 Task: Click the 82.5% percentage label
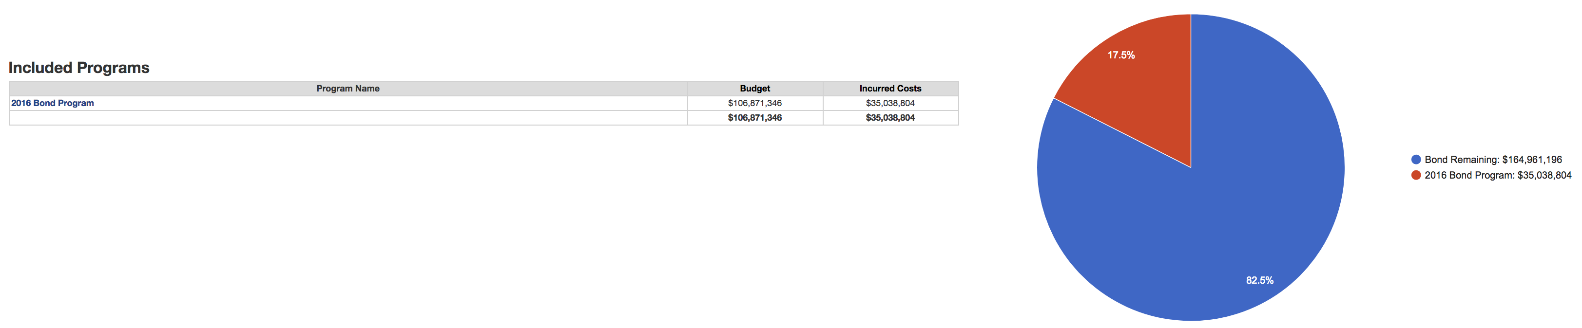[x=1259, y=280]
